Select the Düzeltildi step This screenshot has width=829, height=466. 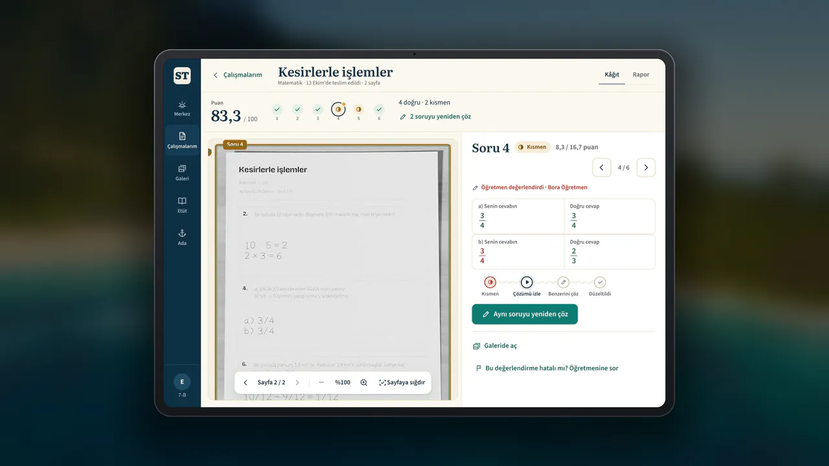coord(600,285)
